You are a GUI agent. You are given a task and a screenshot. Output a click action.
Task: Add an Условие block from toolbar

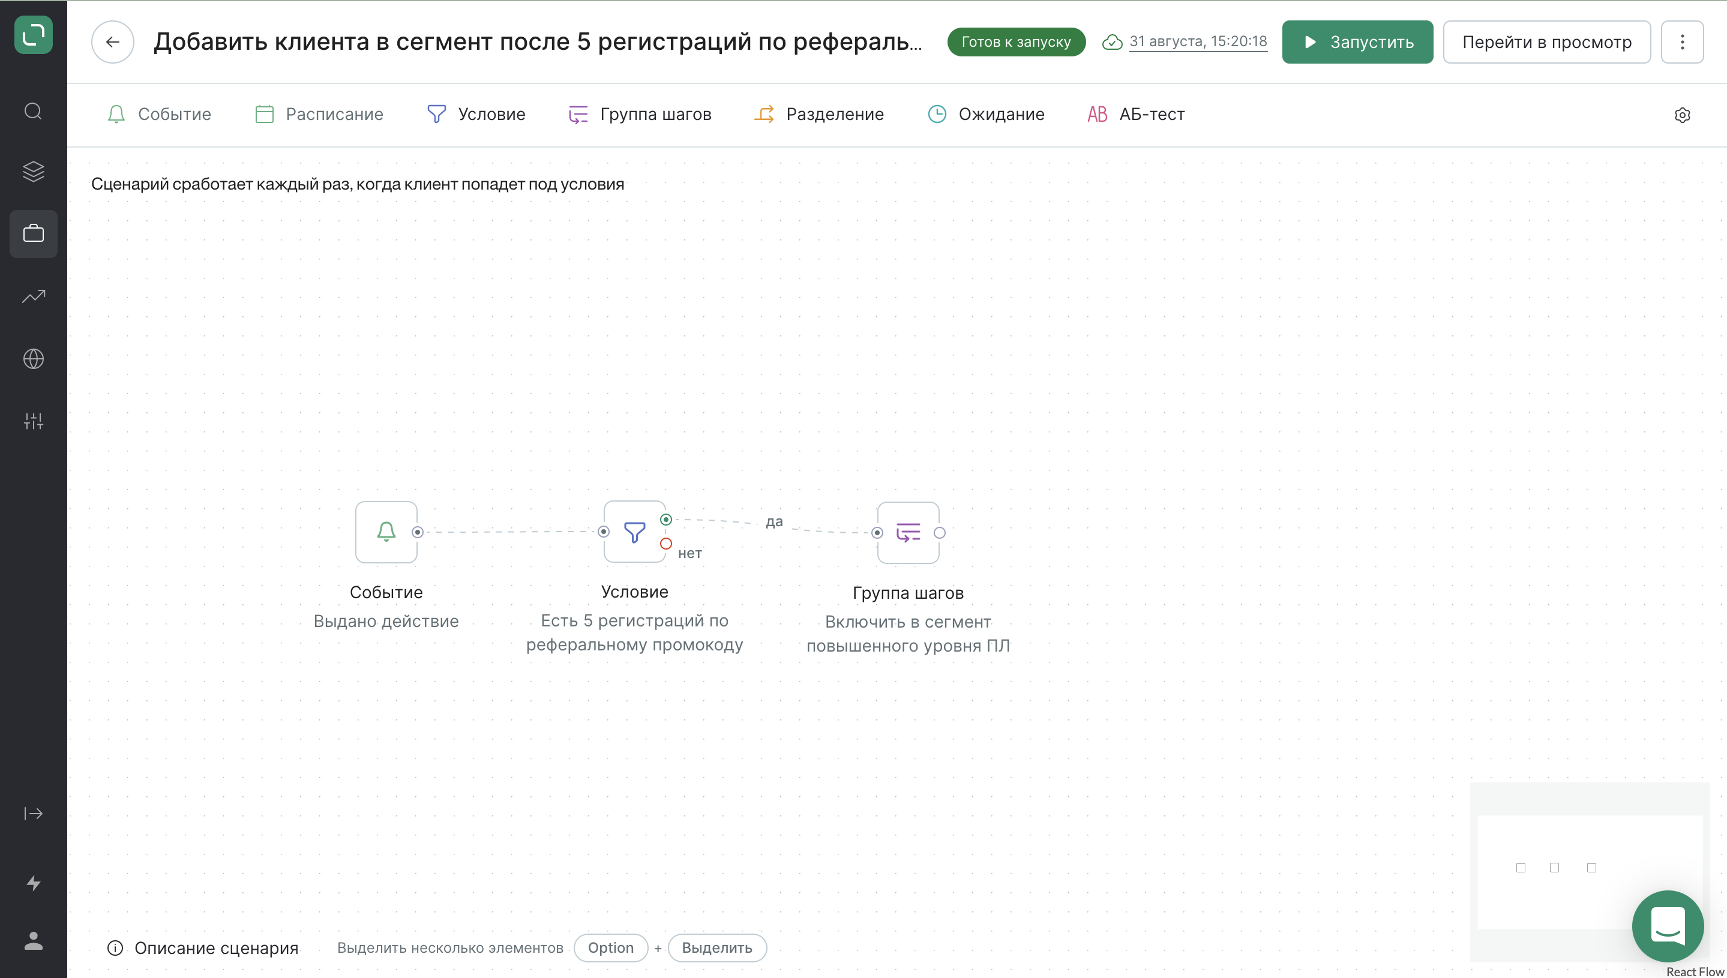pyautogui.click(x=476, y=114)
